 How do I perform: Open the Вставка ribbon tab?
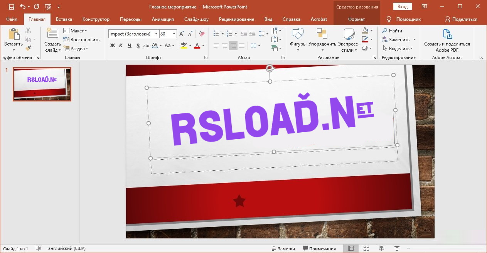tap(64, 19)
